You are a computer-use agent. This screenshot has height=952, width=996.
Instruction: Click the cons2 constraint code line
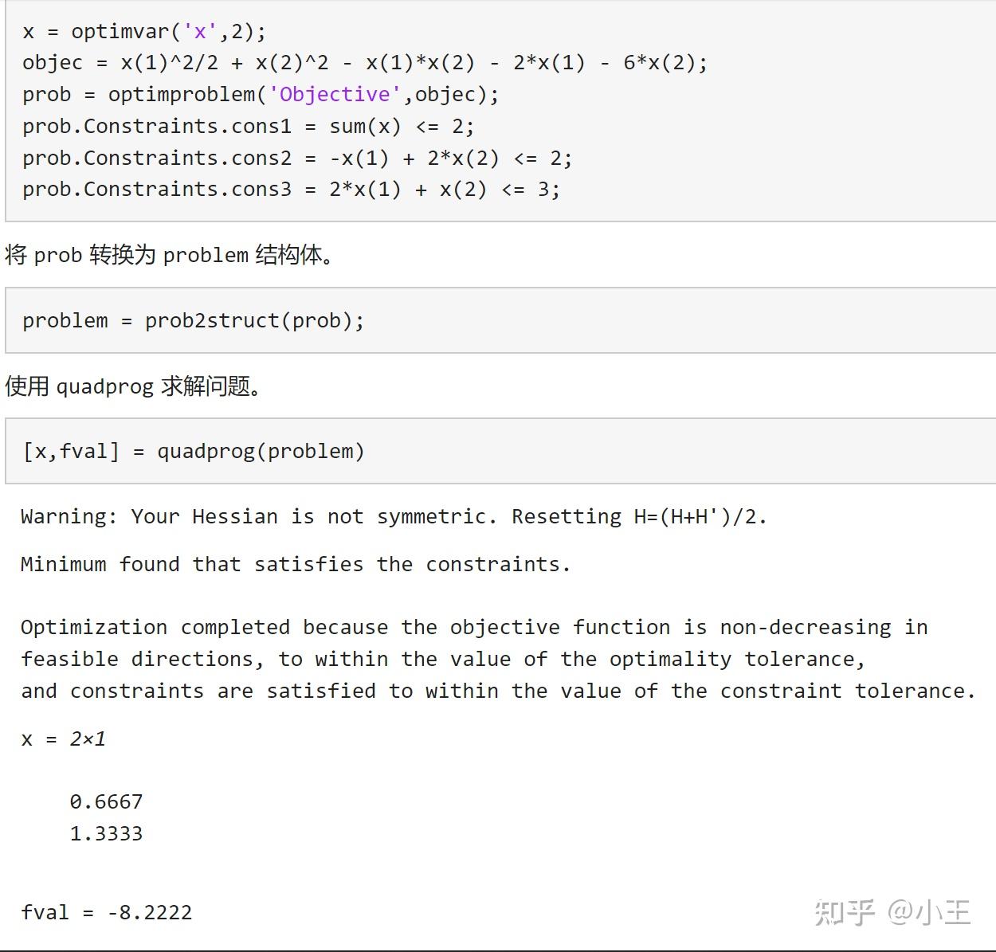(x=296, y=159)
